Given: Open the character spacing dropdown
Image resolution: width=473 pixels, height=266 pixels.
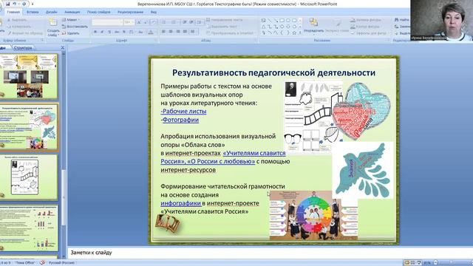Looking at the screenshot, I should pos(132,32).
